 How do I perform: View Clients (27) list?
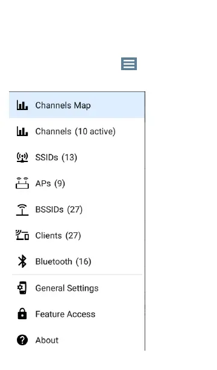tap(77, 236)
